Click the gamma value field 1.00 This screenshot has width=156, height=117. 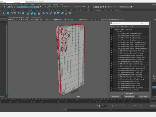tap(98, 19)
